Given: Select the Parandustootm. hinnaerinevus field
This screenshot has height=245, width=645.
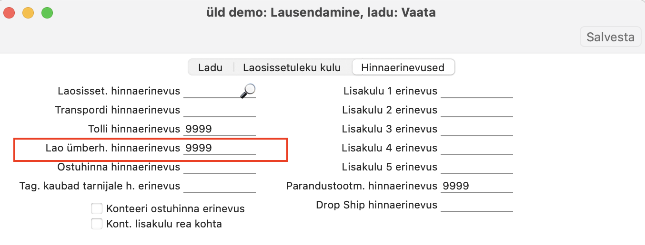Looking at the screenshot, I should (476, 186).
